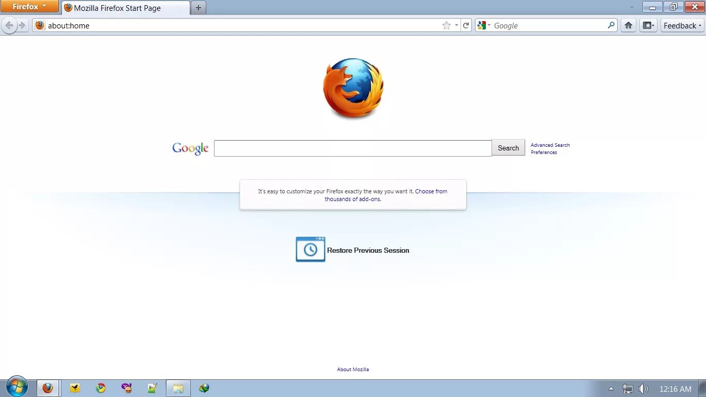Open the Advanced Search link

coord(550,145)
